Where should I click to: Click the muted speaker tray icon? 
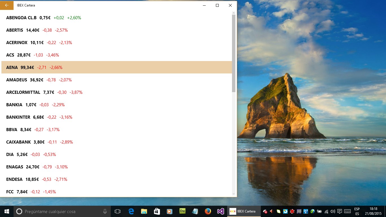coord(272,211)
